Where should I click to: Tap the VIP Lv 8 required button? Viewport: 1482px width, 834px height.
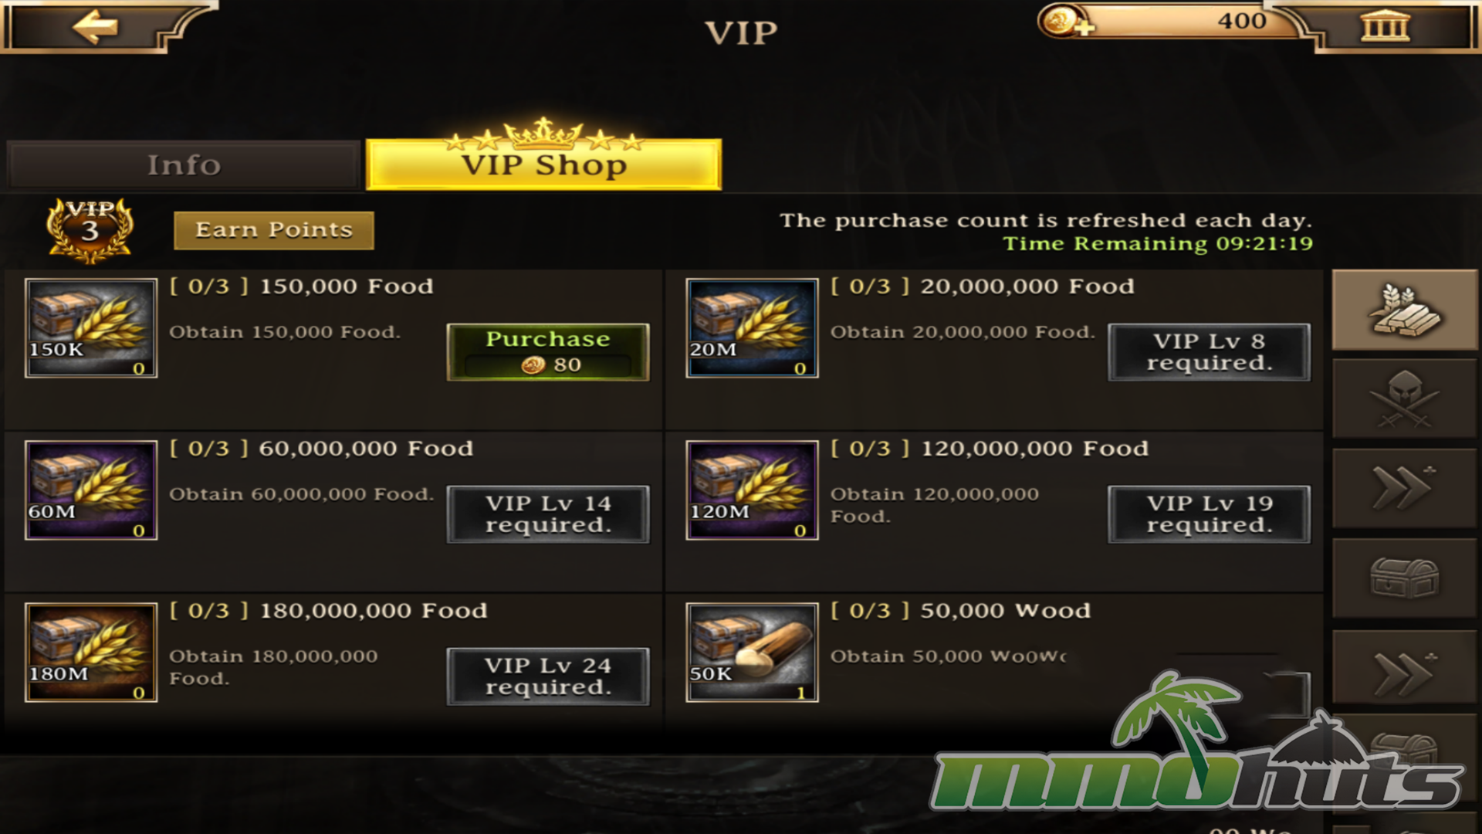(x=1209, y=352)
